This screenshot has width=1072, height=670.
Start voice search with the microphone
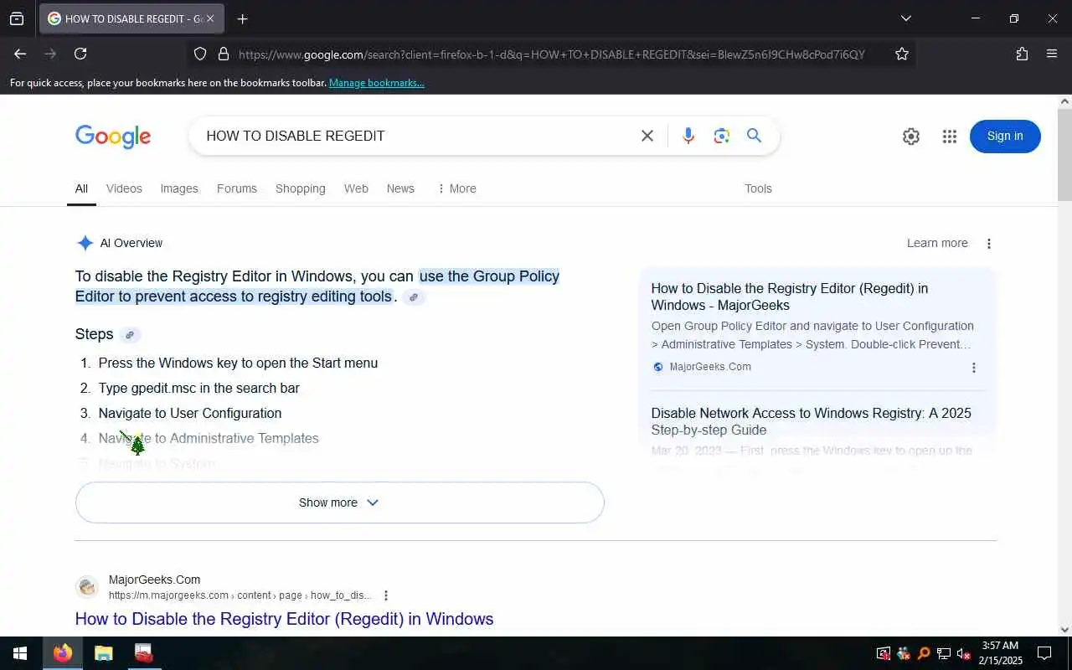pyautogui.click(x=688, y=136)
